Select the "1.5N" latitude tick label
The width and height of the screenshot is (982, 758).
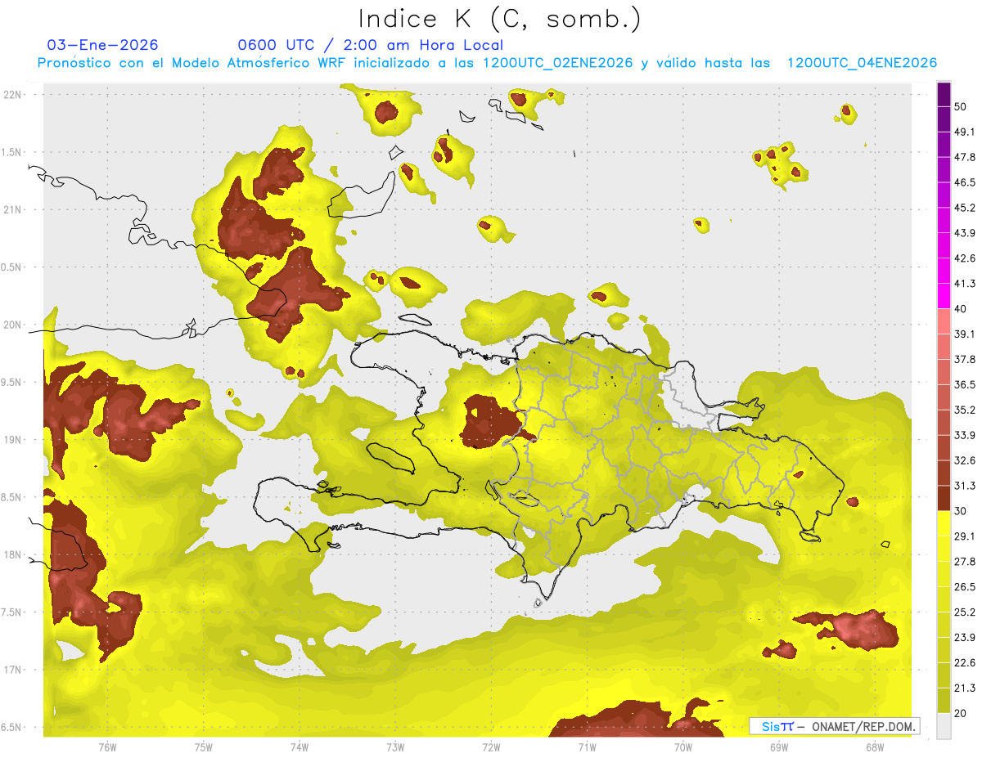pyautogui.click(x=12, y=152)
